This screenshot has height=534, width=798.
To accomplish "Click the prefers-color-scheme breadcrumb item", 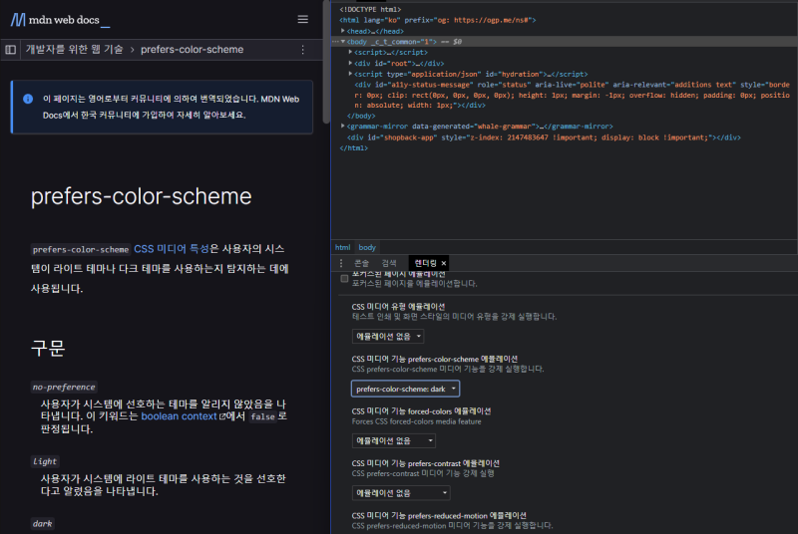I will (192, 49).
